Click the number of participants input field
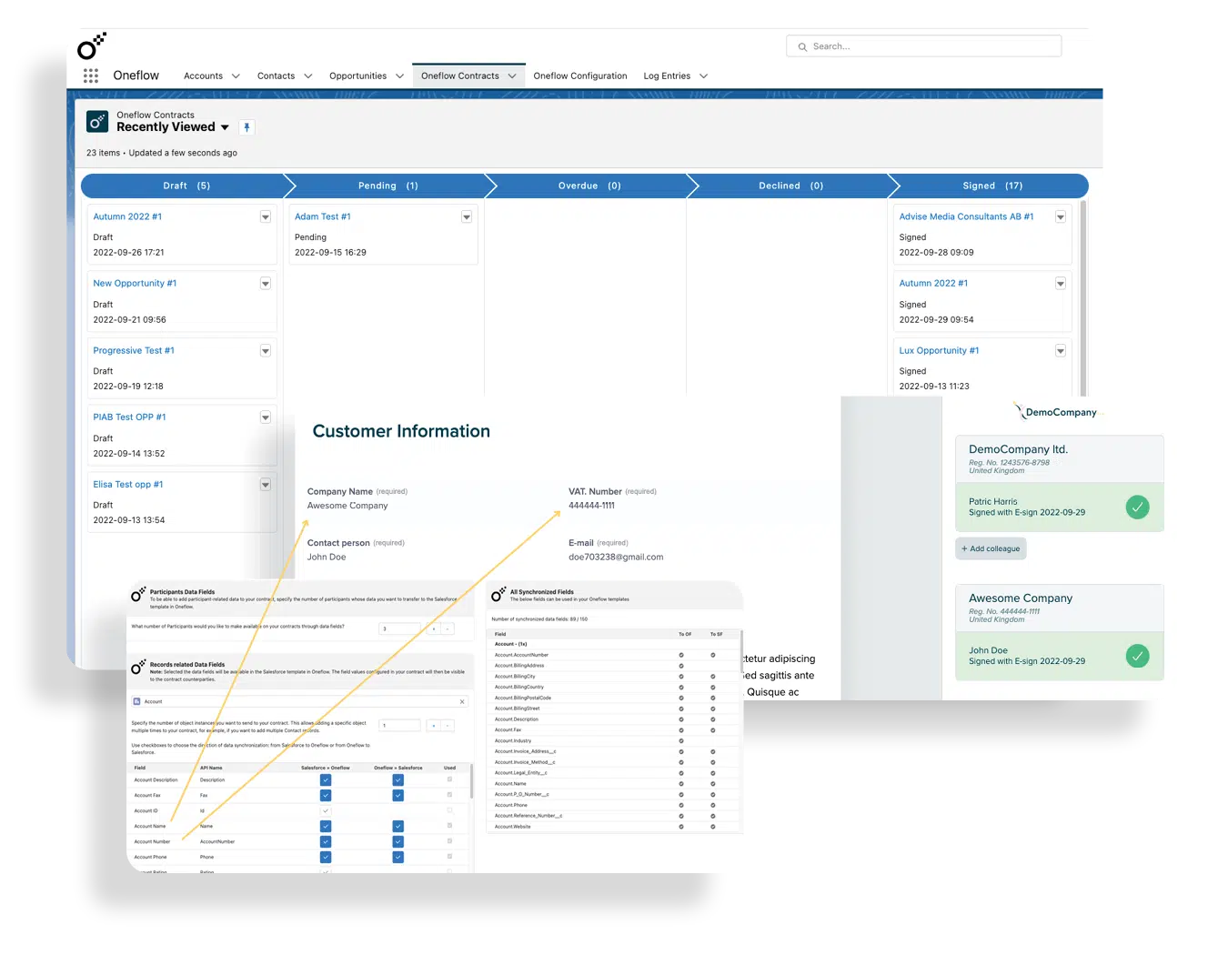Viewport: 1228px width, 955px height. coord(399,628)
